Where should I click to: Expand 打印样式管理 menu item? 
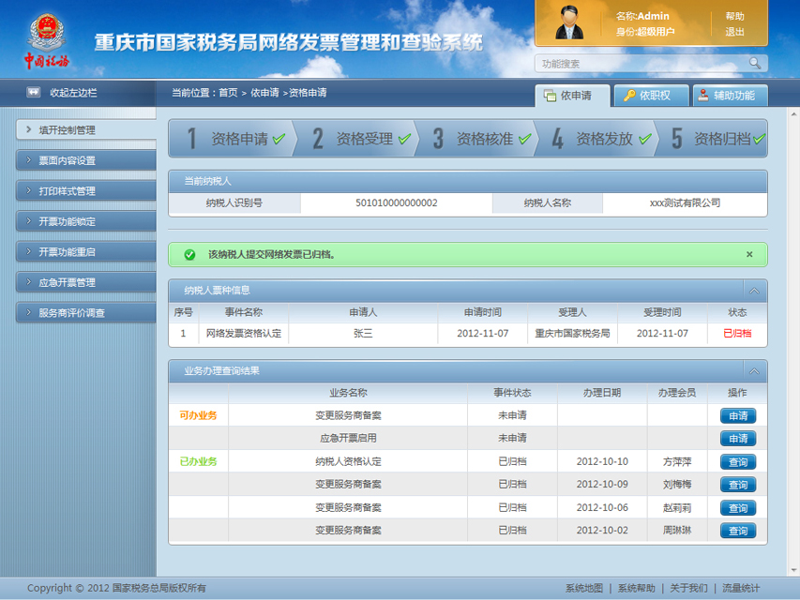pos(85,191)
